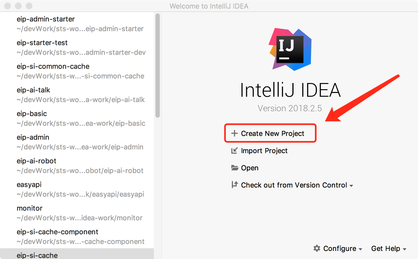The image size is (418, 259).
Task: Select the Import Project link
Action: pyautogui.click(x=264, y=151)
